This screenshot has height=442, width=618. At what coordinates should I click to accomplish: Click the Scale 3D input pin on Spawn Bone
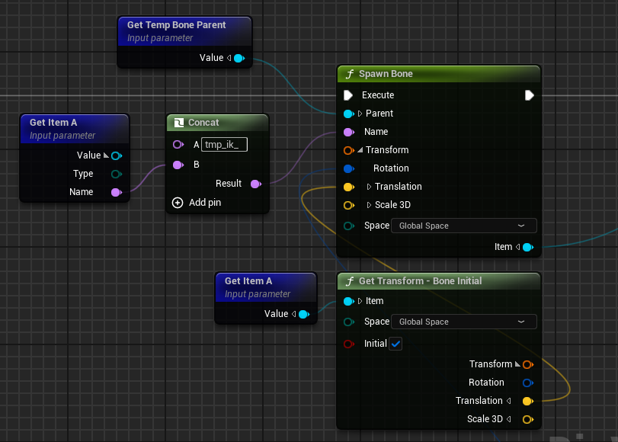[x=348, y=205]
